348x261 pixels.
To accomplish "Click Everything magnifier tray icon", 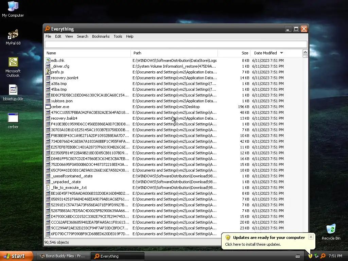I will [x=323, y=256].
